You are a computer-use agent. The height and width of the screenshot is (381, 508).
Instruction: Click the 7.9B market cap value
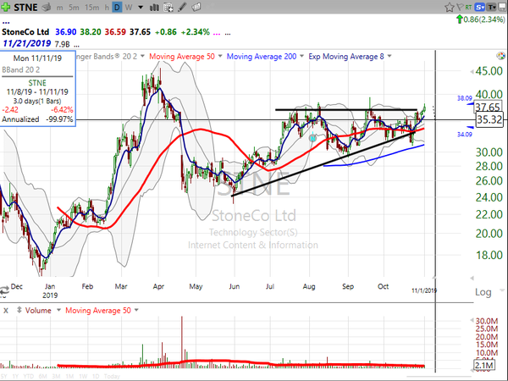[x=62, y=44]
